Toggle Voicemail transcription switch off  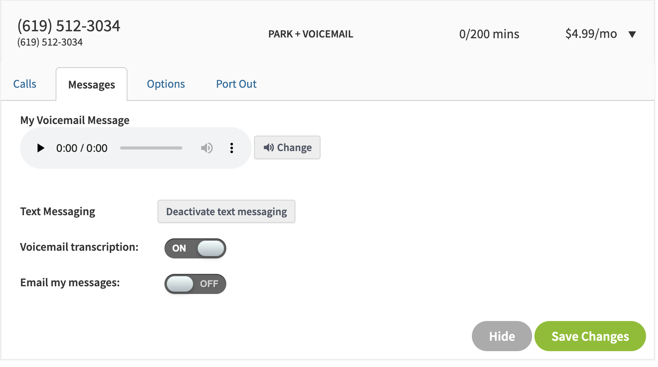point(195,248)
